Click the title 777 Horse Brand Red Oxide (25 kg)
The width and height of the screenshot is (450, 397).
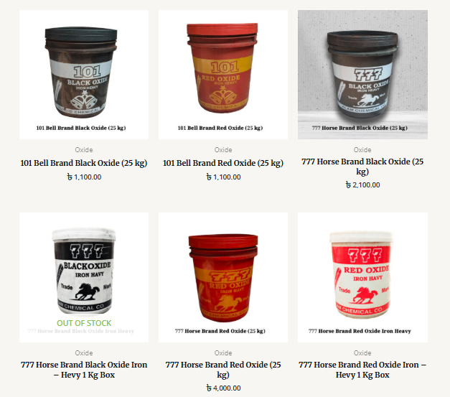pos(223,370)
